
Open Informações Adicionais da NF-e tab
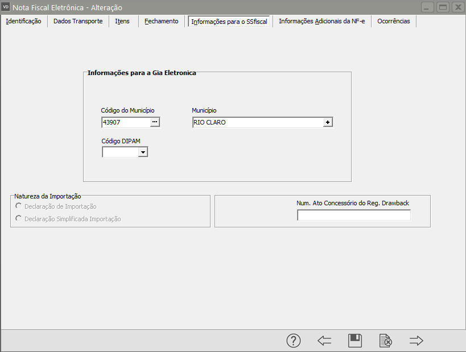click(321, 22)
